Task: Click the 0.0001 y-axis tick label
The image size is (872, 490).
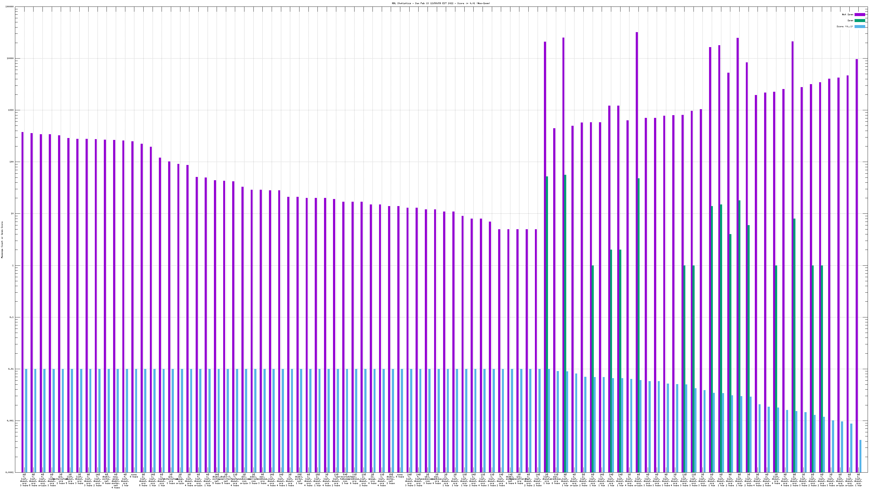Action: click(x=9, y=472)
